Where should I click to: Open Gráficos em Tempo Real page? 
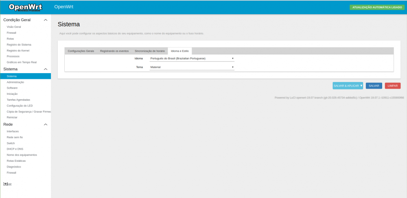tap(22, 62)
